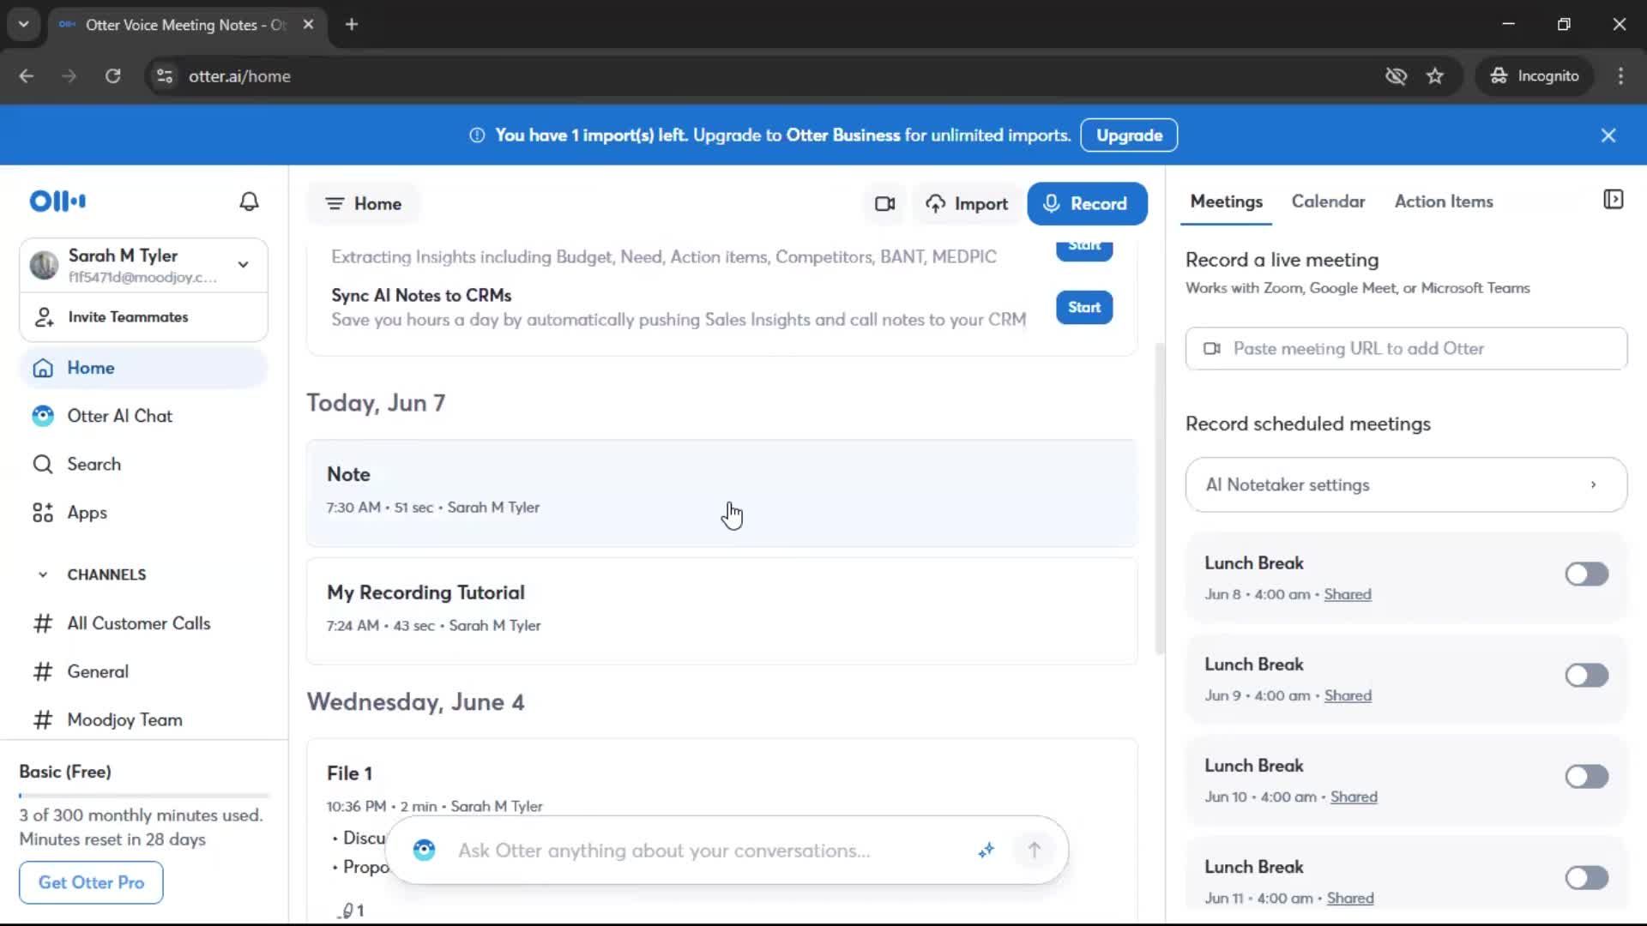Click the Search magnifier icon in sidebar

(43, 465)
